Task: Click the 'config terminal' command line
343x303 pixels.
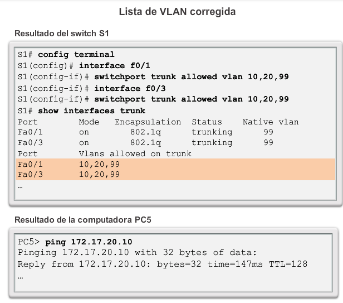Action: pyautogui.click(x=66, y=54)
